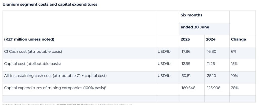The image size is (259, 105).
Task: Select the 16.80 value for 2024
Action: 211,51
